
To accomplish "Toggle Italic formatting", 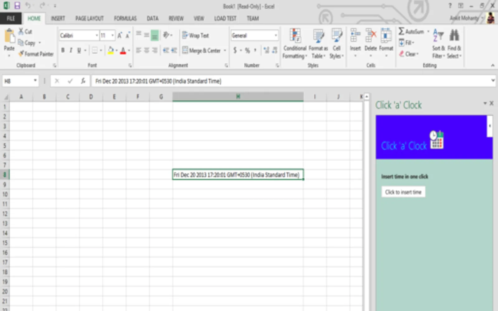I will coord(71,50).
